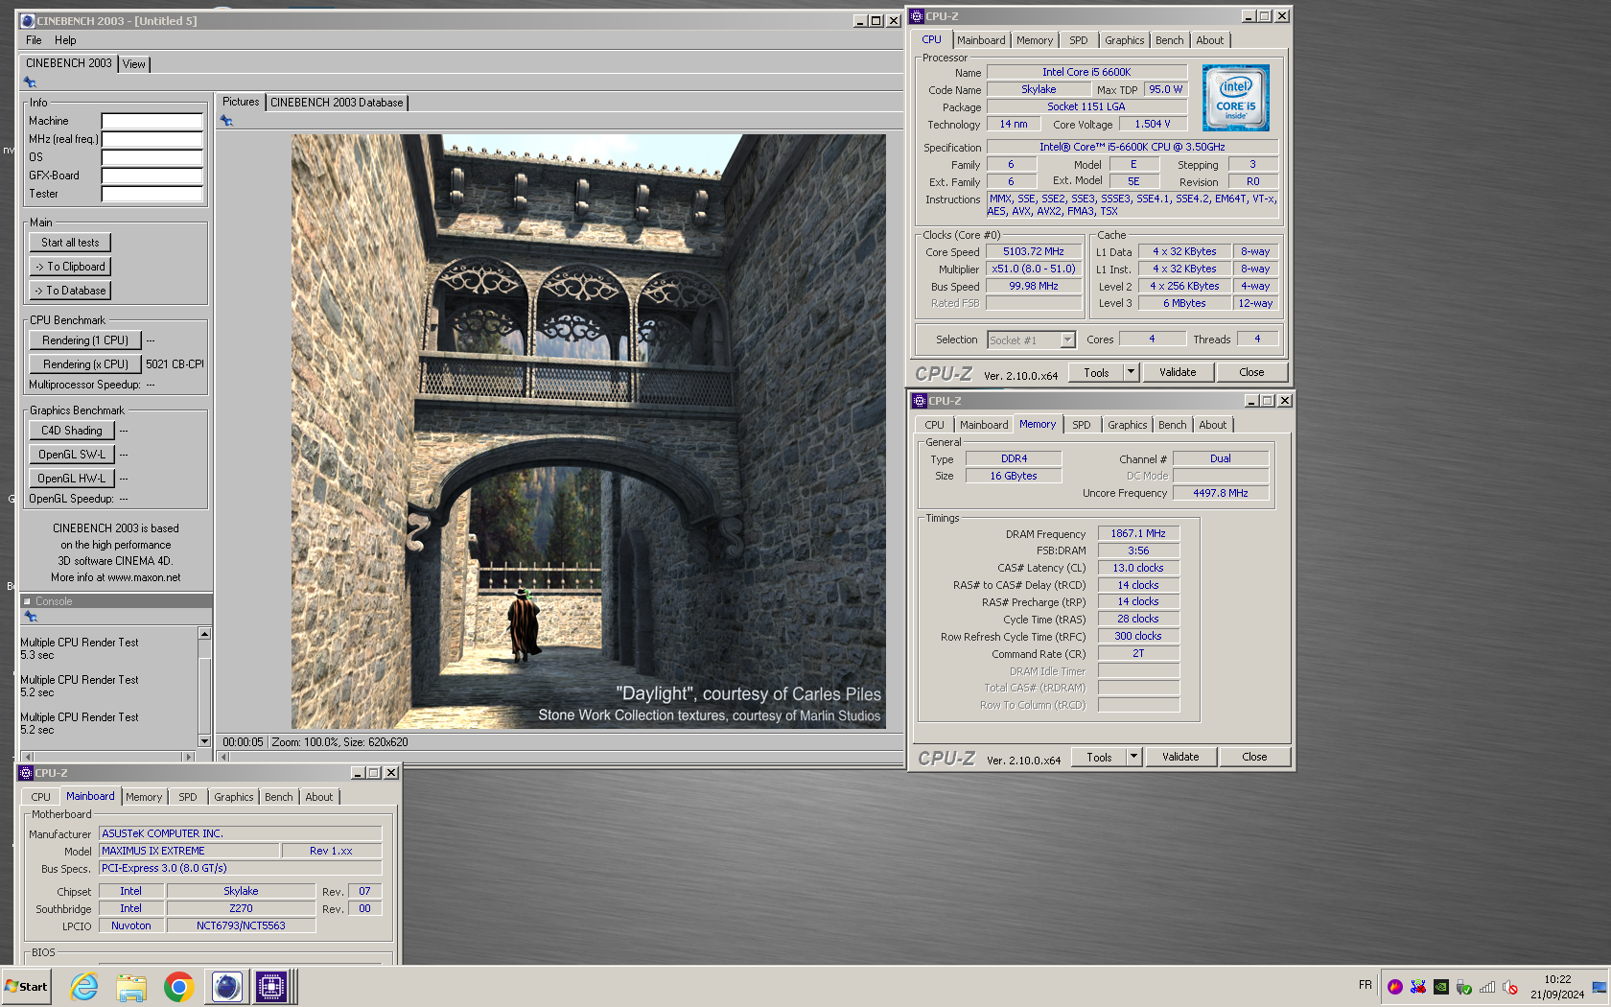Click the purple flame tray icon
1611x1007 pixels.
pos(1395,987)
